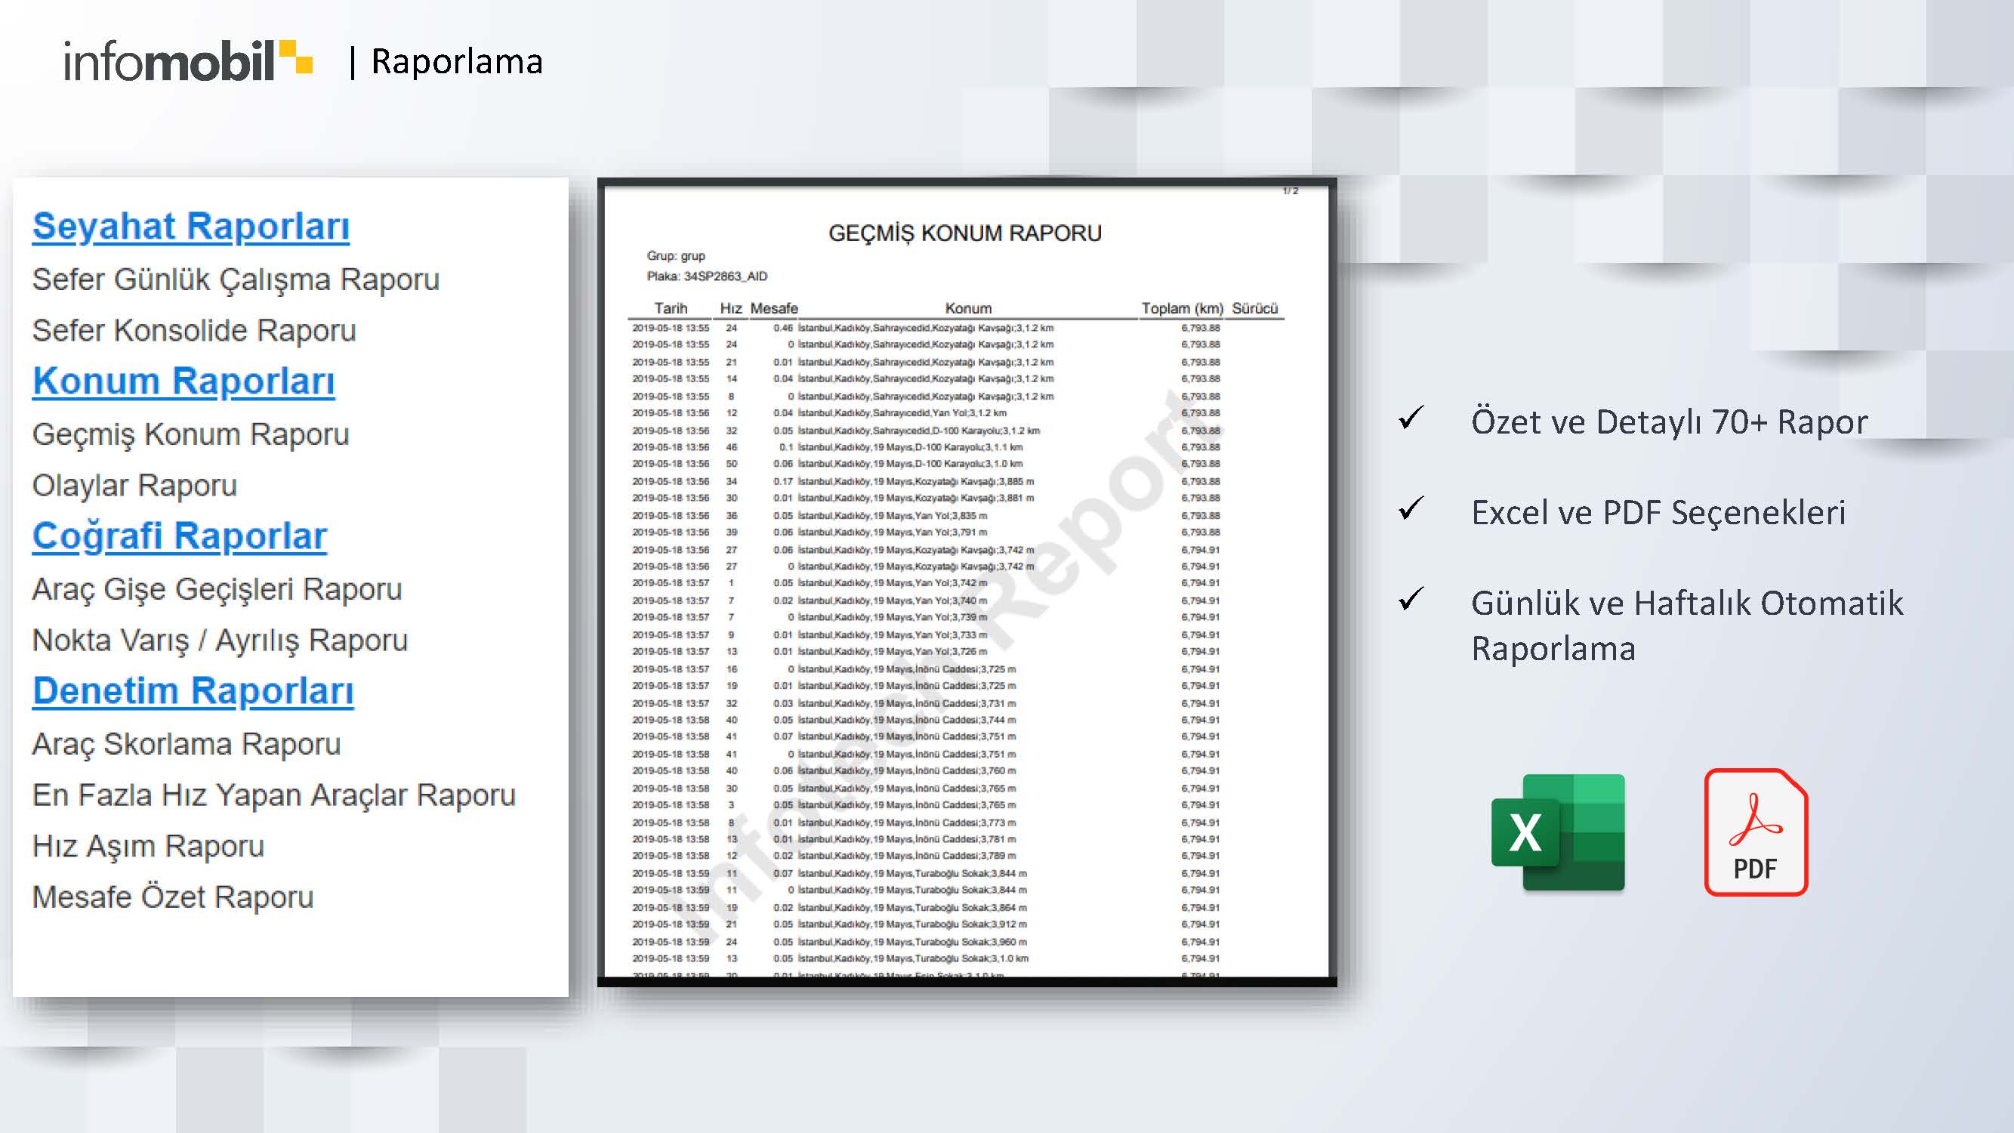Click the GEÇMİŞ KONUM RAPORU title
This screenshot has height=1133, width=2014.
[965, 233]
